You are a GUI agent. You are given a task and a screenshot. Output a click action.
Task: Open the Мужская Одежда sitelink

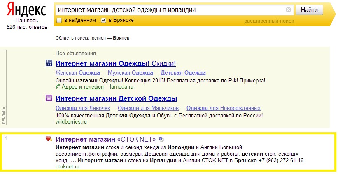pos(131,73)
